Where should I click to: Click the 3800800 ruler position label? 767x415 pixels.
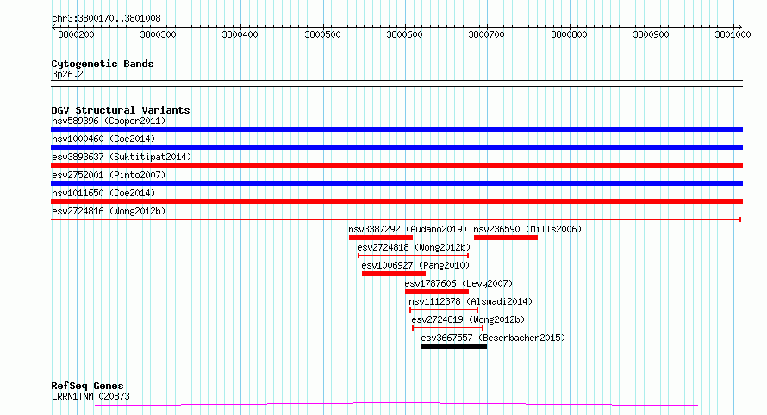pyautogui.click(x=569, y=34)
